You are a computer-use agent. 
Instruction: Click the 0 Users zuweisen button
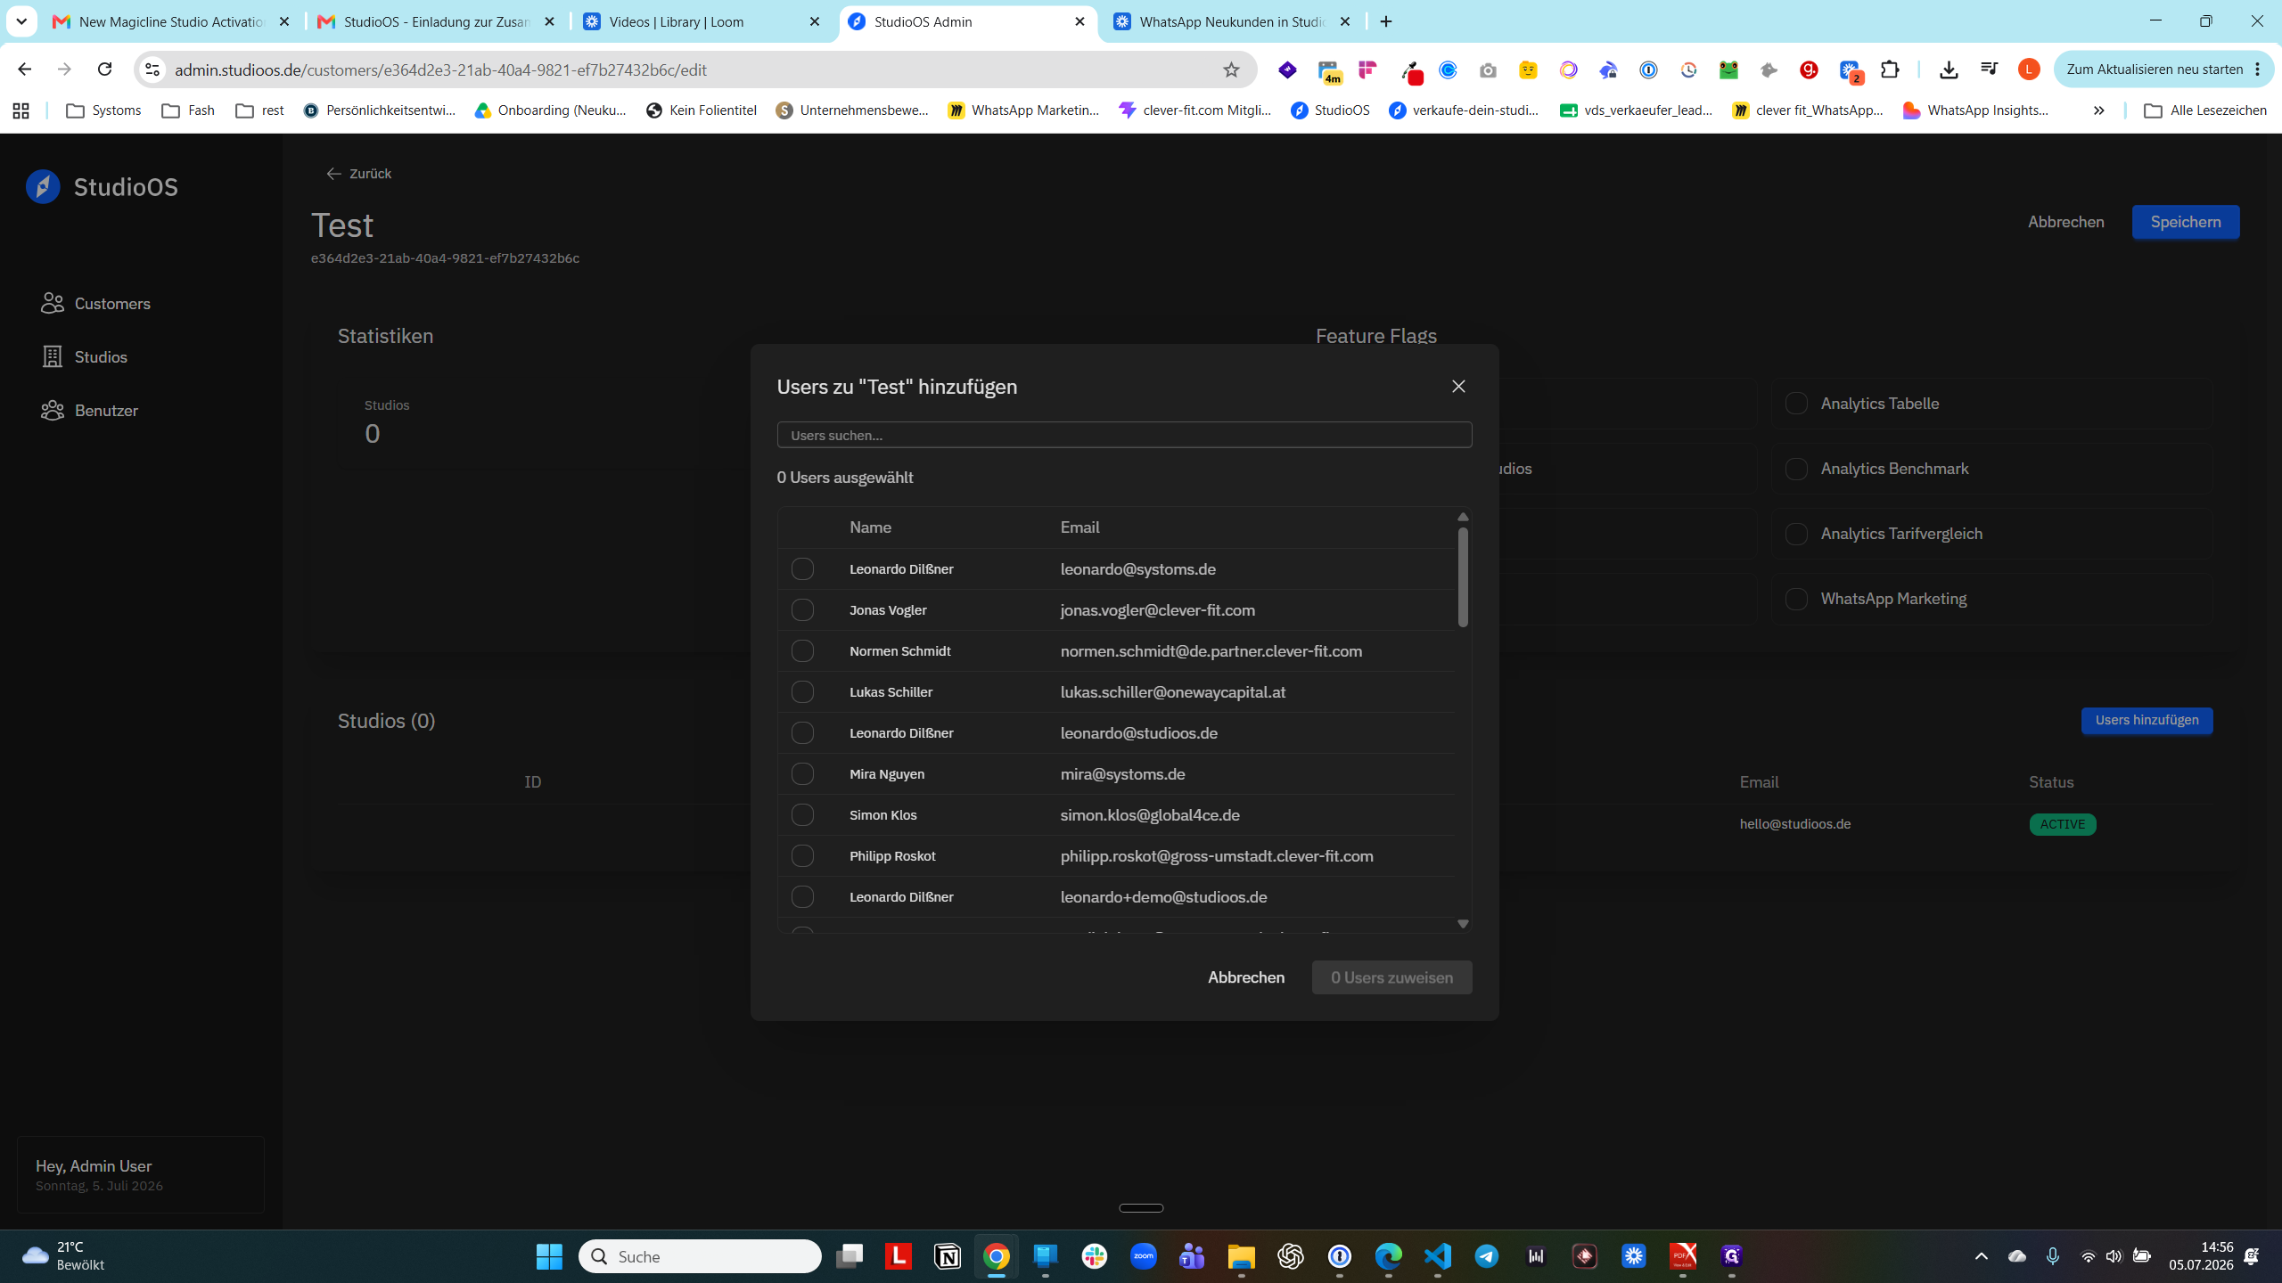click(1391, 977)
